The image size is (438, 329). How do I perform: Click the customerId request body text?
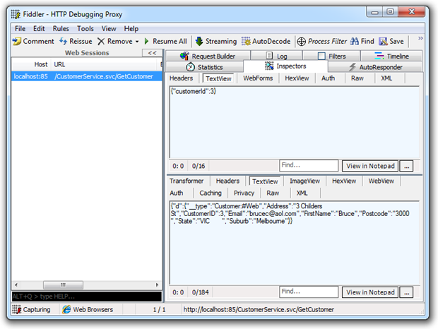(194, 91)
